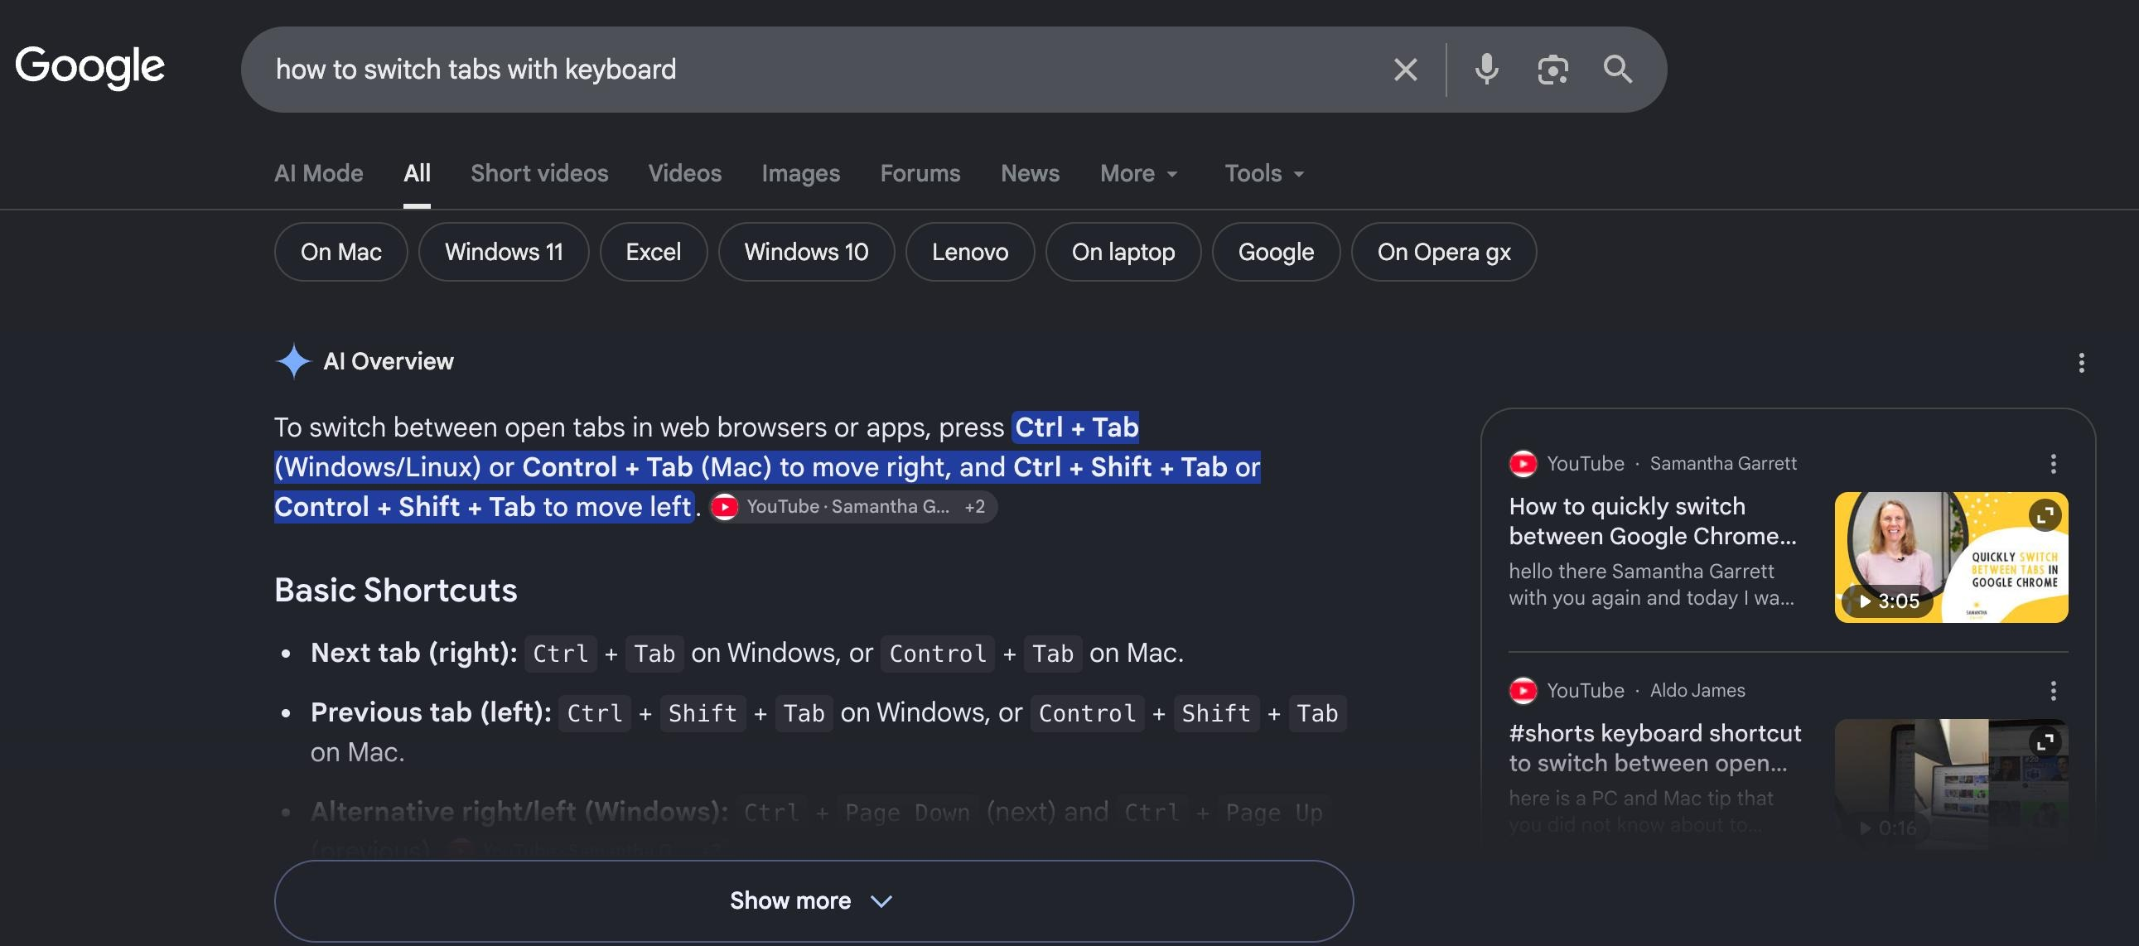Filter by Google chip
The image size is (2139, 946).
pos(1277,252)
